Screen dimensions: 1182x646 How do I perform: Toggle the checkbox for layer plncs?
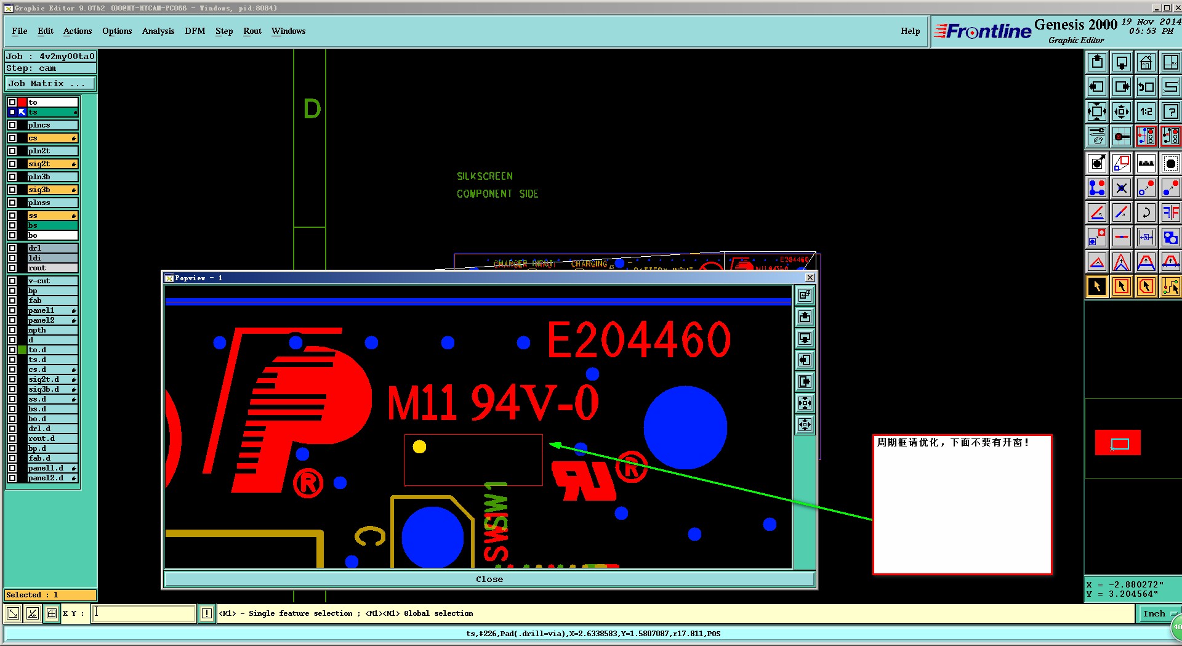click(12, 125)
